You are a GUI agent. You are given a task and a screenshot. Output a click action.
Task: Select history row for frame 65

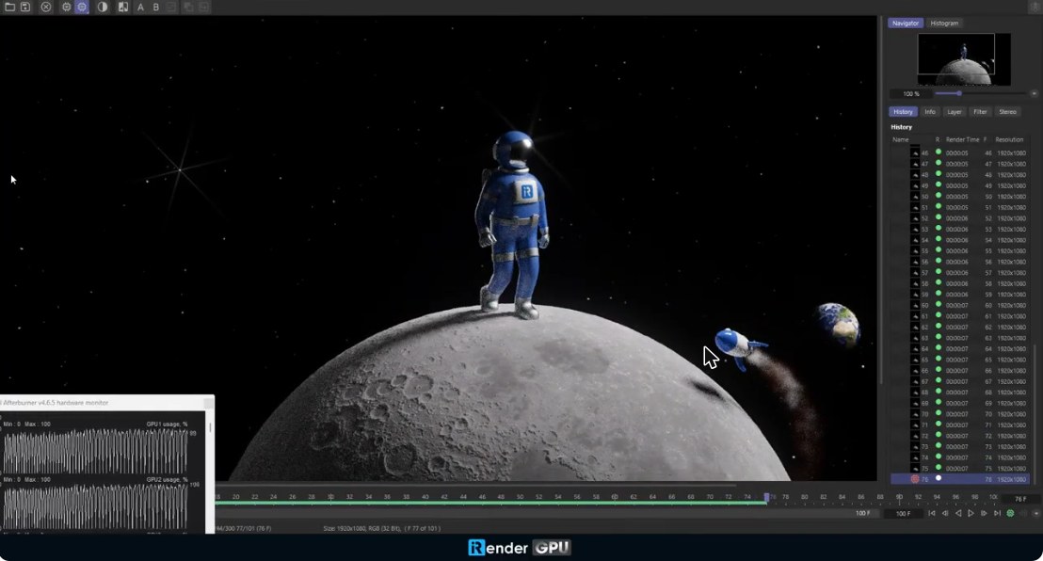(x=960, y=360)
